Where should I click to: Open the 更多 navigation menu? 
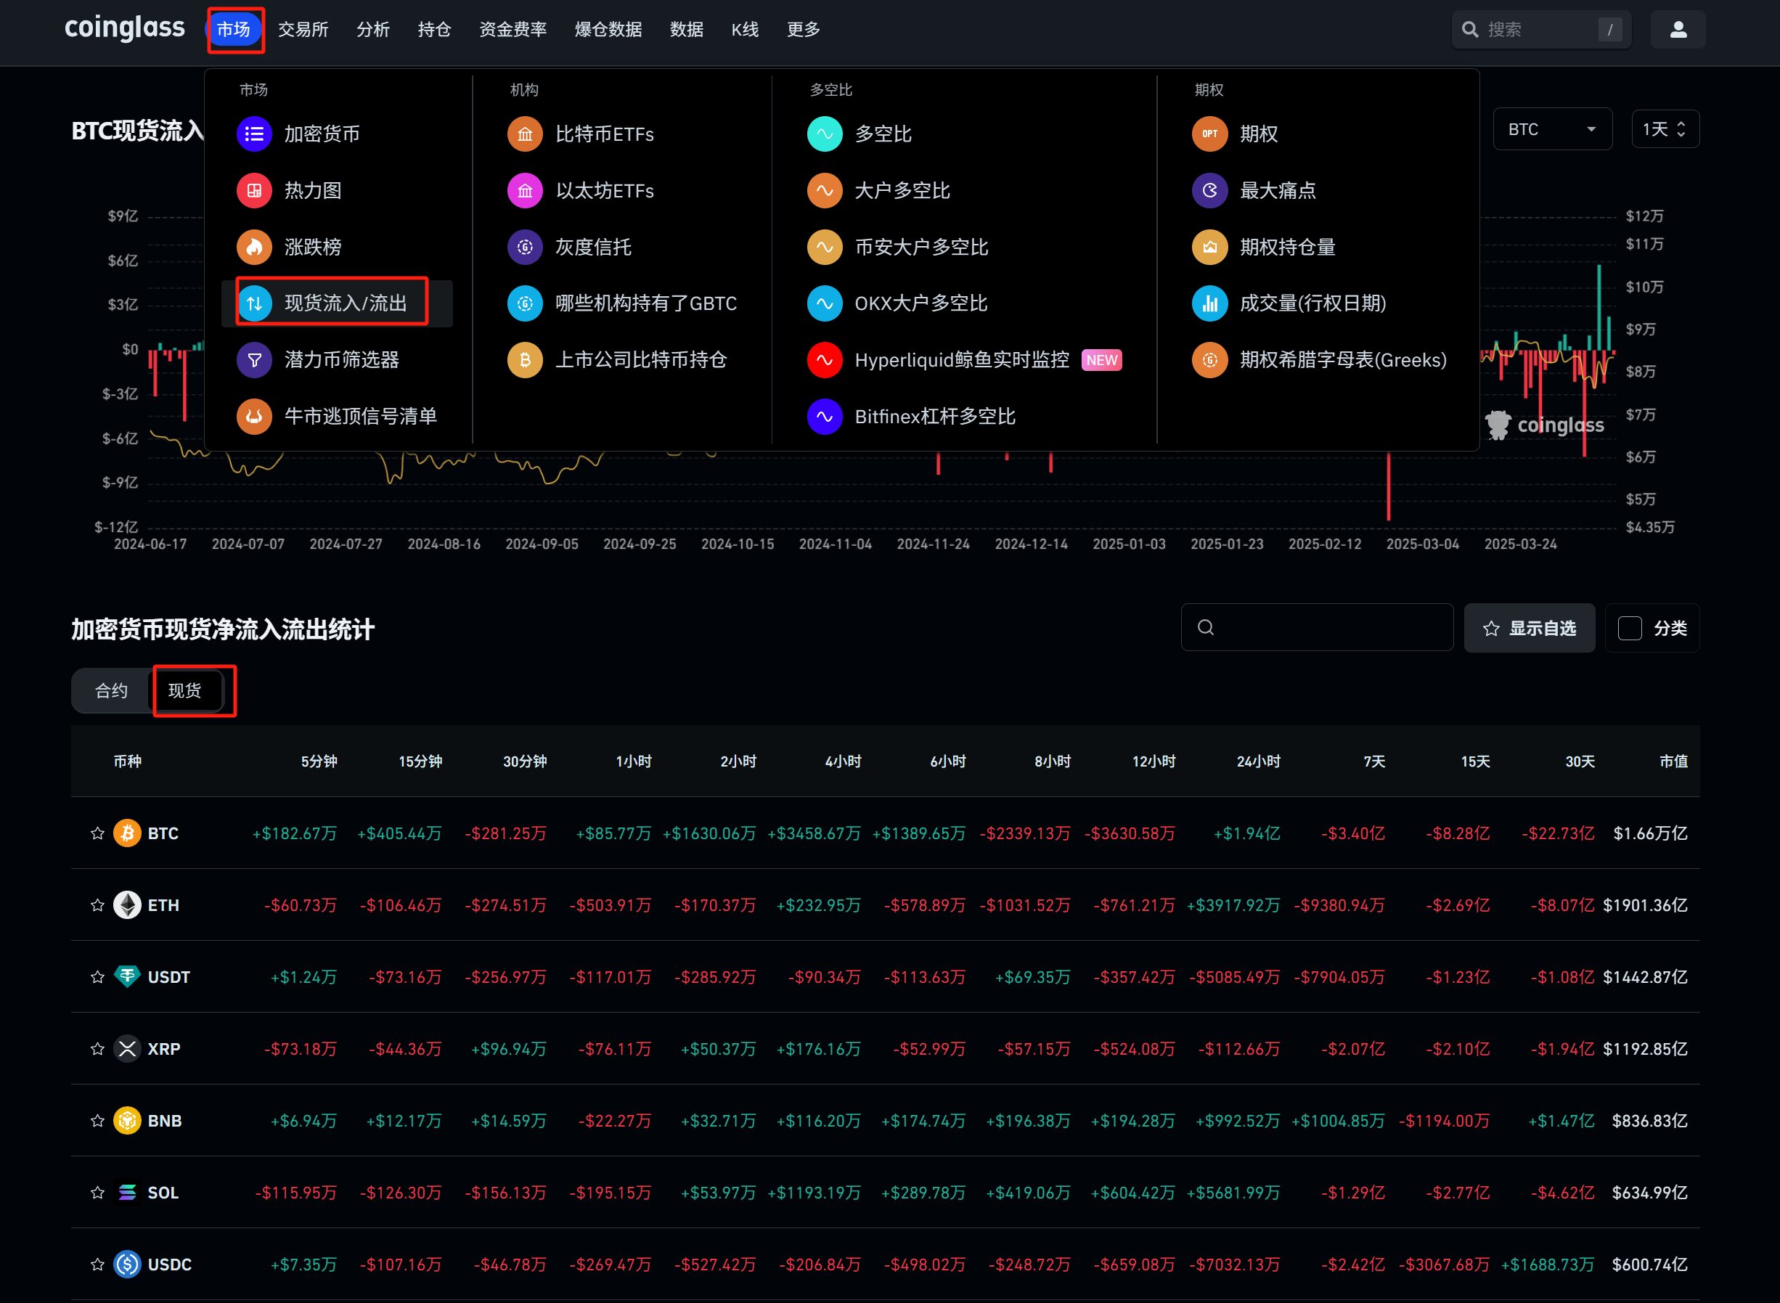tap(803, 30)
